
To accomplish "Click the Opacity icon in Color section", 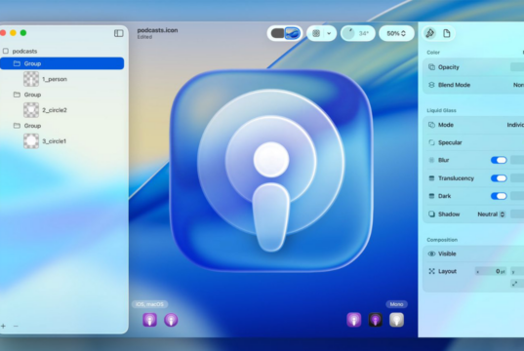I will (x=431, y=67).
